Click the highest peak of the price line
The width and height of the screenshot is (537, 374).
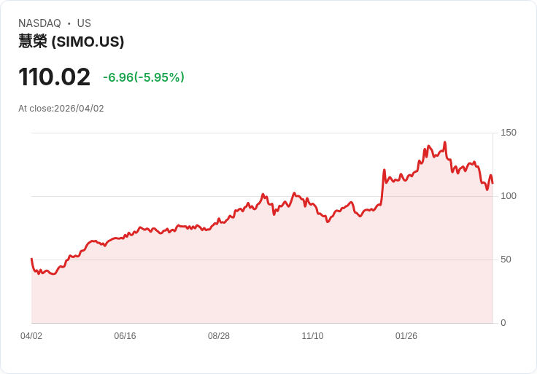[x=445, y=143]
